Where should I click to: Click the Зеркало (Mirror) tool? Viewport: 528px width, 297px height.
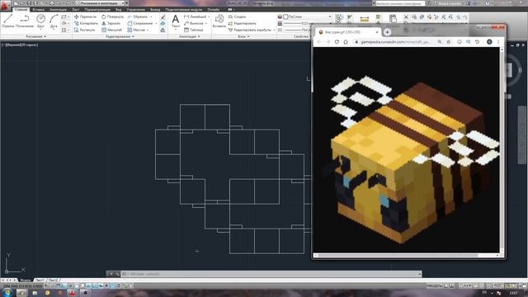click(x=111, y=23)
